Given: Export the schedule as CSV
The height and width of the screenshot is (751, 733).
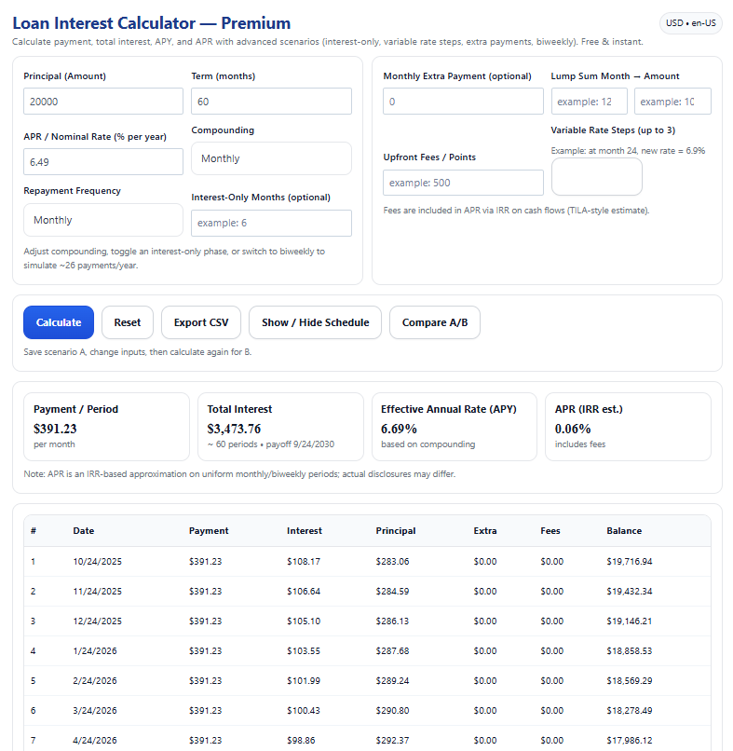Looking at the screenshot, I should pyautogui.click(x=201, y=322).
